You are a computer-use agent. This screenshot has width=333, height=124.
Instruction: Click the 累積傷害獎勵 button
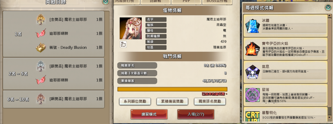click(173, 101)
